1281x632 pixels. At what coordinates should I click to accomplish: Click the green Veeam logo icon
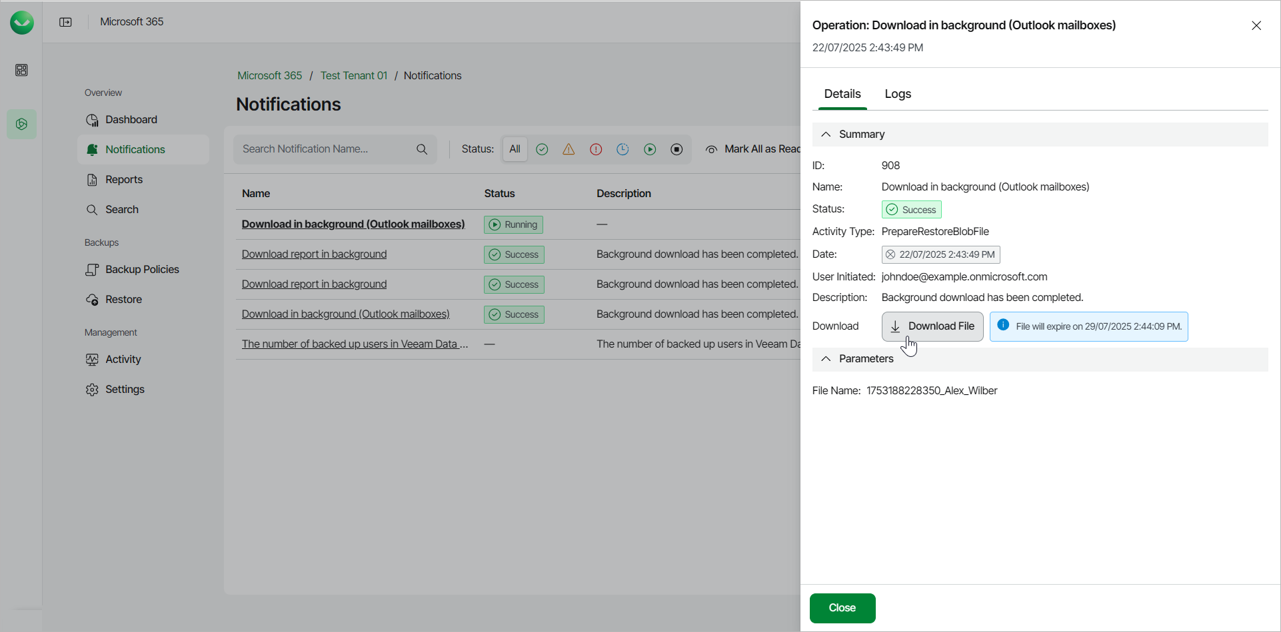[22, 22]
